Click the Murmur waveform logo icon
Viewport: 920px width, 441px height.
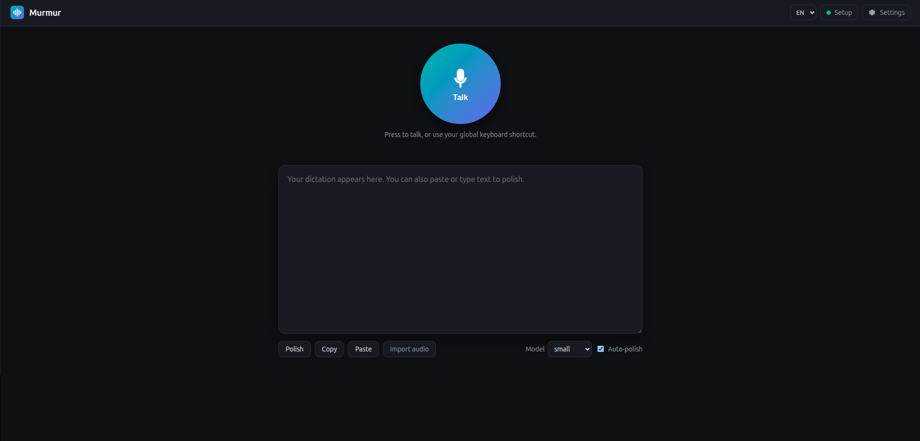coord(17,12)
